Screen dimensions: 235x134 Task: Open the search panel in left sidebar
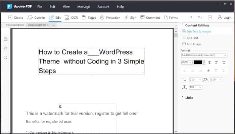click(5, 57)
